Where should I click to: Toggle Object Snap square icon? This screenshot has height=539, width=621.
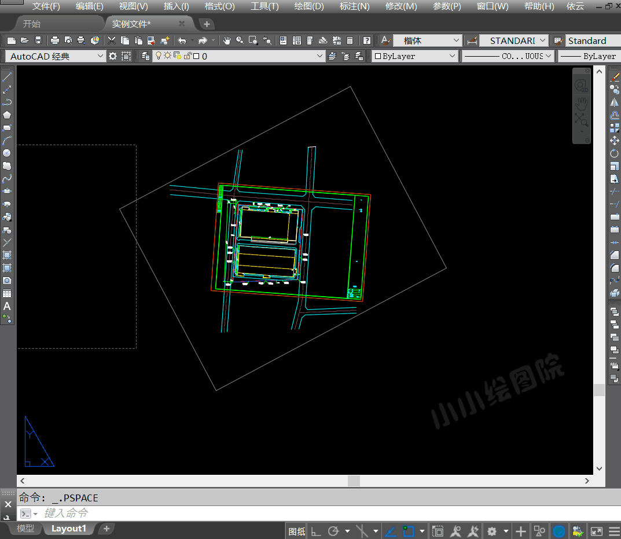tap(408, 531)
